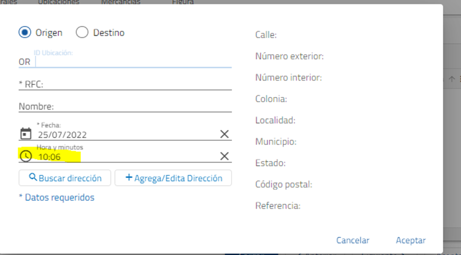Click the Agrega/Edita Dirección button label
This screenshot has height=255, width=461.
pos(178,178)
